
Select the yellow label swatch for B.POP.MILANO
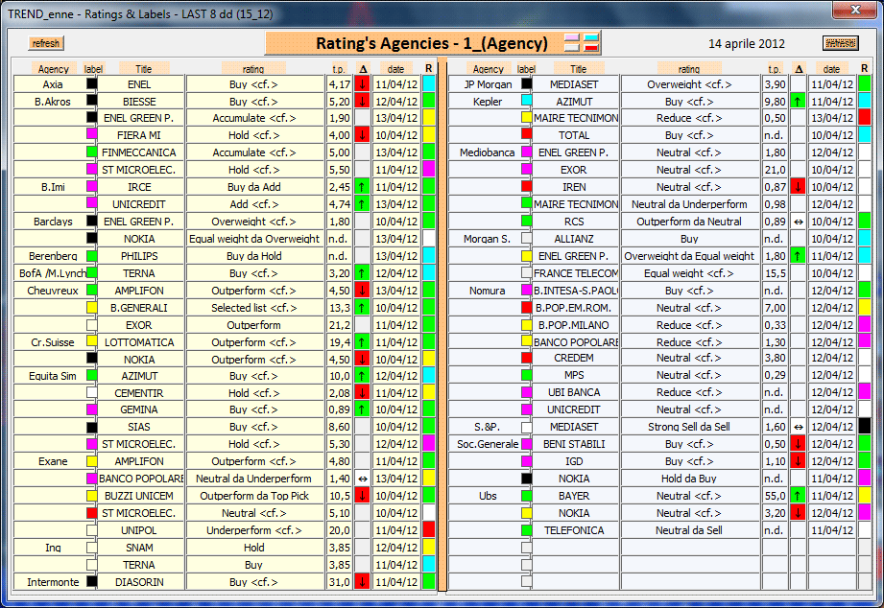(x=527, y=324)
